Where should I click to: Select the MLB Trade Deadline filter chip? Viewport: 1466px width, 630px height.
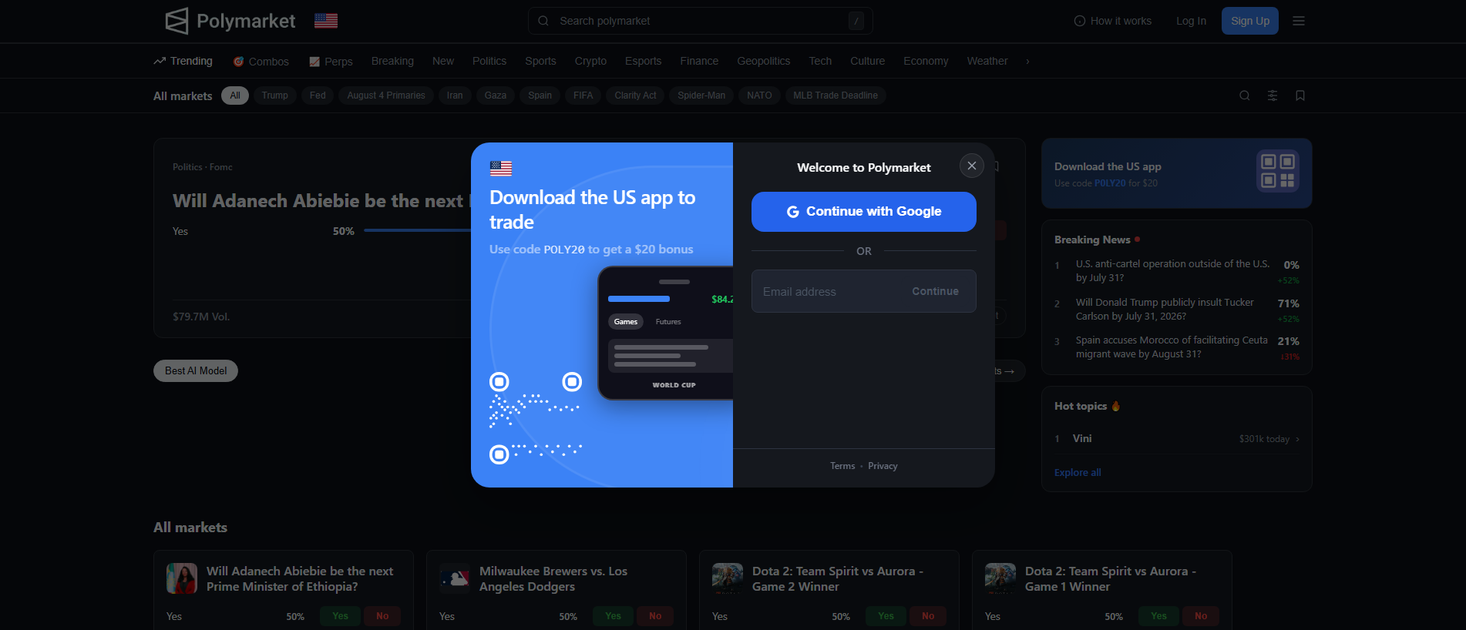pos(836,96)
